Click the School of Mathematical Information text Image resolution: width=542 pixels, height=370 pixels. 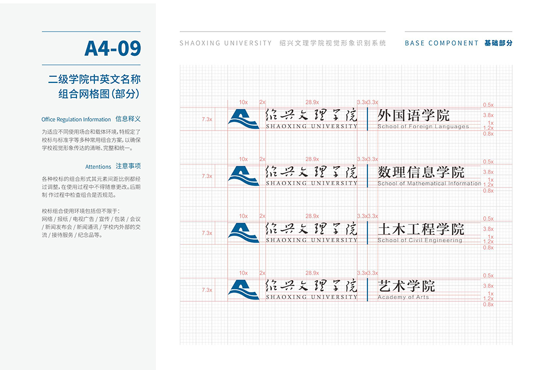[x=429, y=183]
